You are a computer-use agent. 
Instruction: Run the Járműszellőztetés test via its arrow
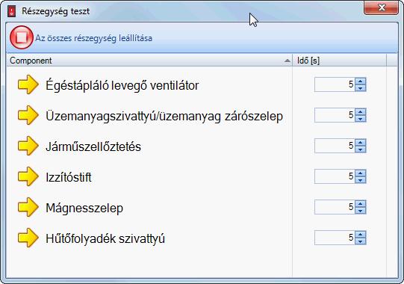coord(28,146)
